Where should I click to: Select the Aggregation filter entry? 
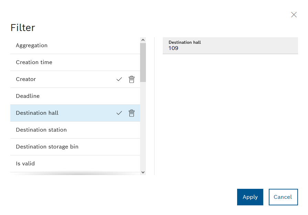point(75,45)
